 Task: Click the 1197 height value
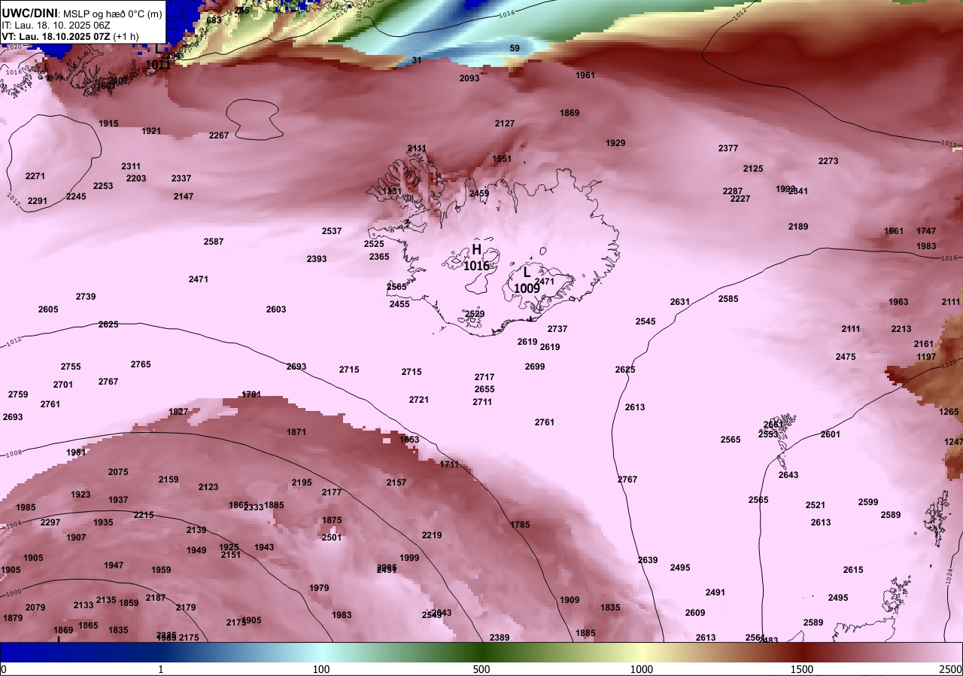click(926, 357)
